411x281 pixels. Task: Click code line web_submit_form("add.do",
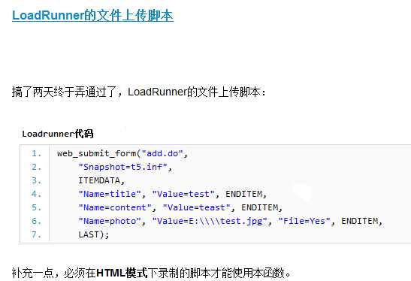tap(122, 153)
